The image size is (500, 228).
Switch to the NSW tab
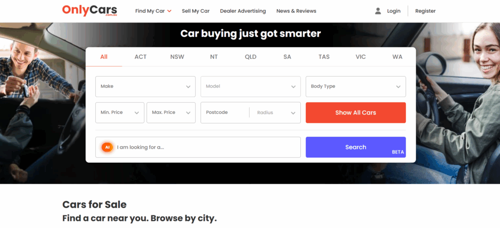tap(177, 57)
